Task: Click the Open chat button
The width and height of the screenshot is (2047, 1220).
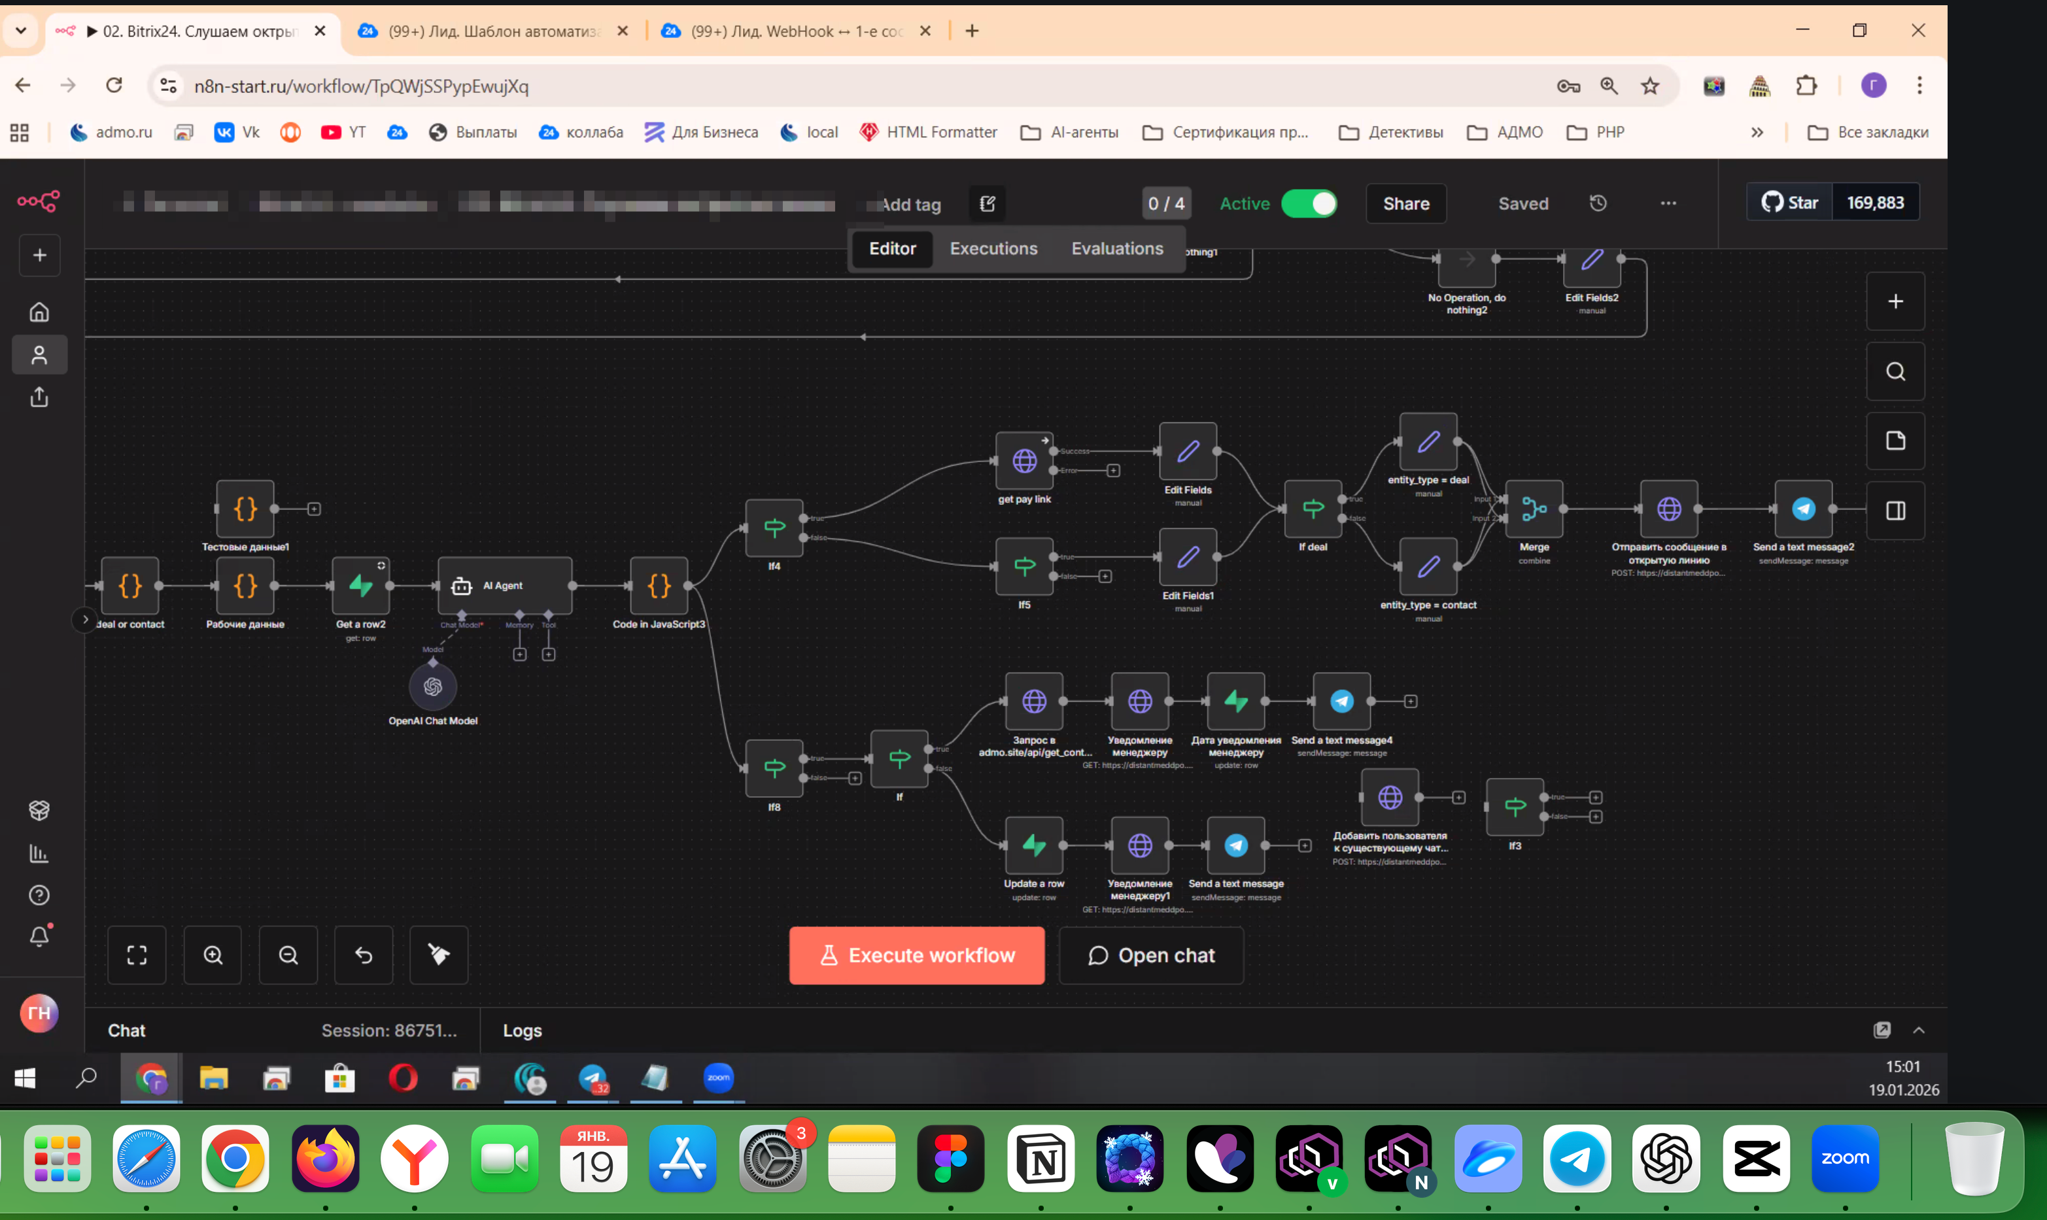Action: 1151,955
